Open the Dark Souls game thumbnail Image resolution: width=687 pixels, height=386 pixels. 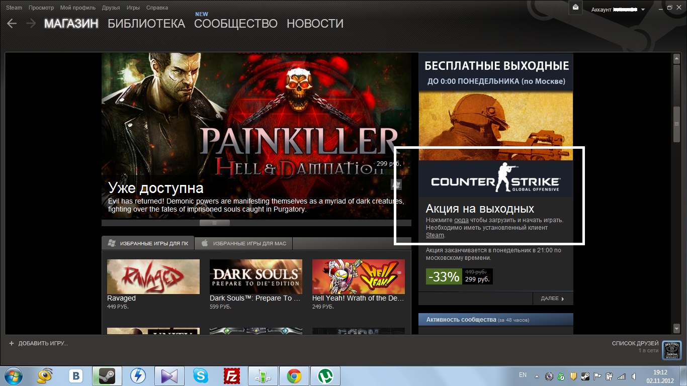256,276
